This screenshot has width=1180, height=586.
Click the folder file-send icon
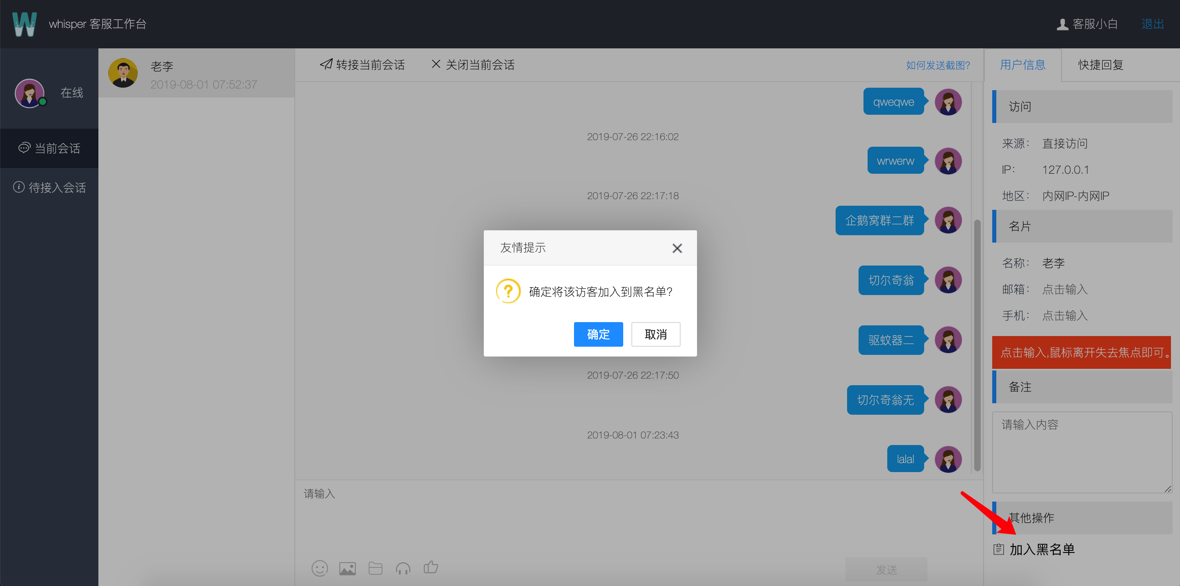pyautogui.click(x=376, y=568)
